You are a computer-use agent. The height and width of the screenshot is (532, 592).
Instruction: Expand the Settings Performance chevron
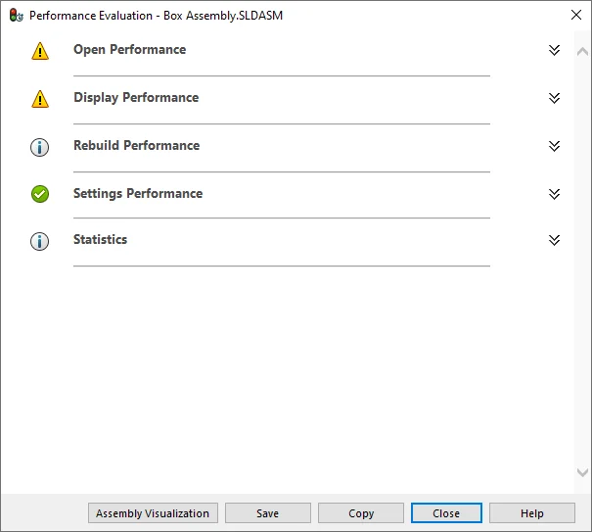[x=554, y=194]
